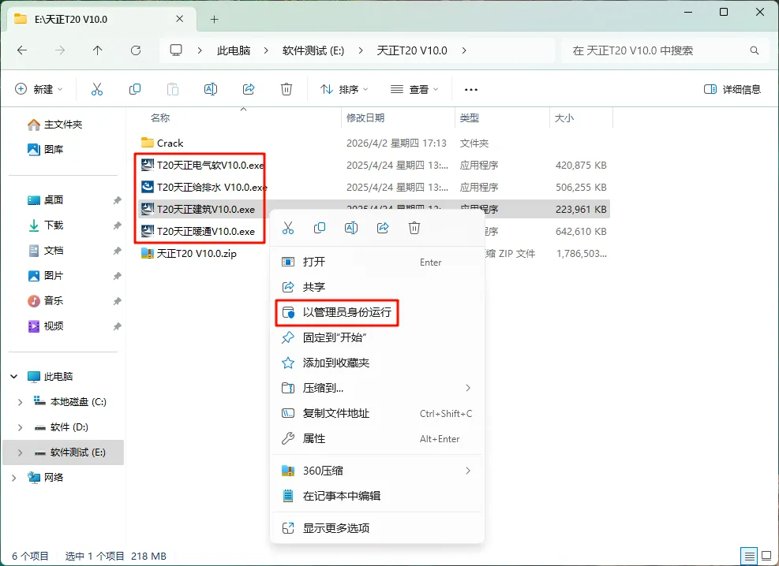Screen dimensions: 779x566
Task: Choose 共享 in the context menu
Action: point(377,287)
